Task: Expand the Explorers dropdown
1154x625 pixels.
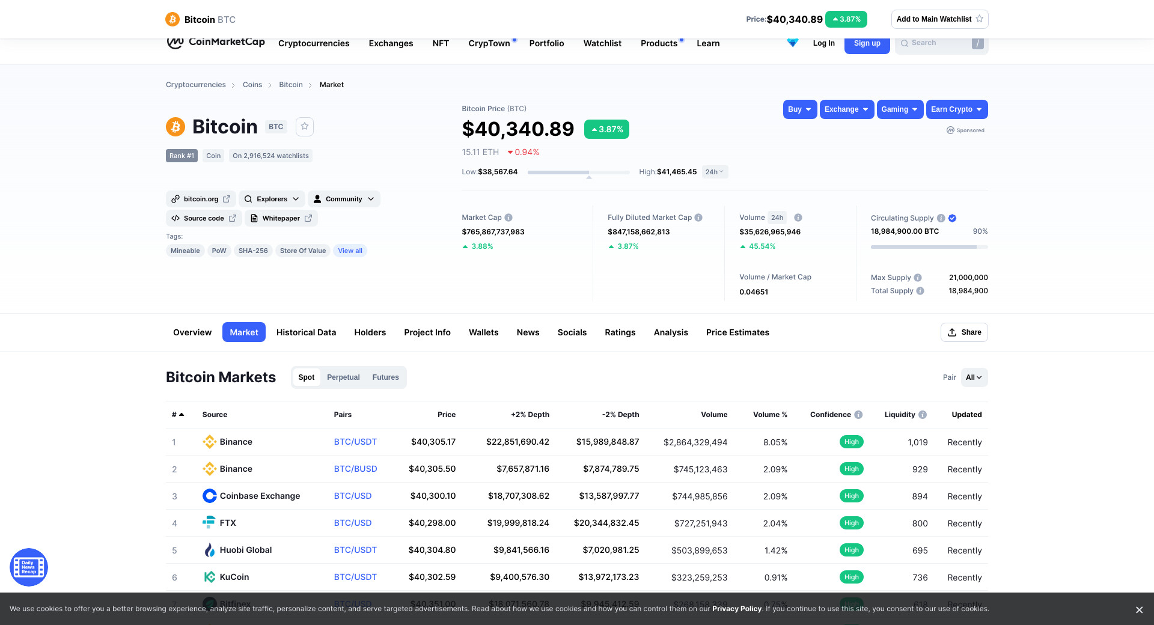Action: tap(272, 199)
